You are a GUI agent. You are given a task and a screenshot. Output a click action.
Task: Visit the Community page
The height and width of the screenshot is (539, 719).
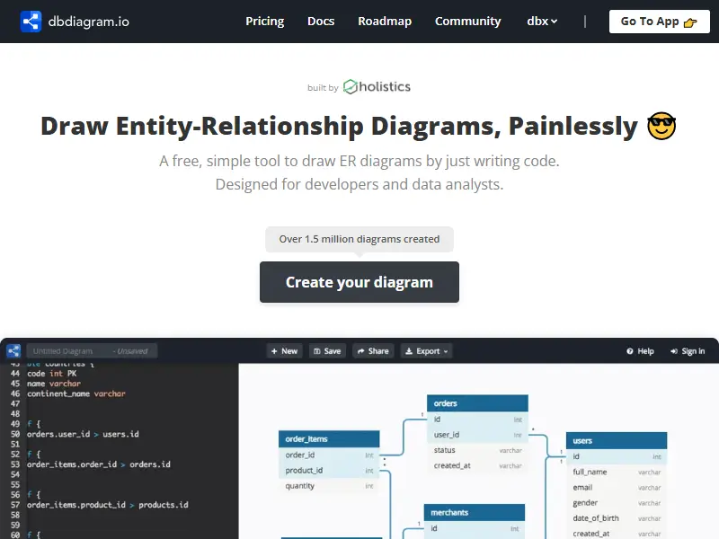(x=467, y=22)
